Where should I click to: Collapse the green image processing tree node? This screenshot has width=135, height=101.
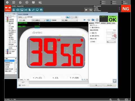6,21
